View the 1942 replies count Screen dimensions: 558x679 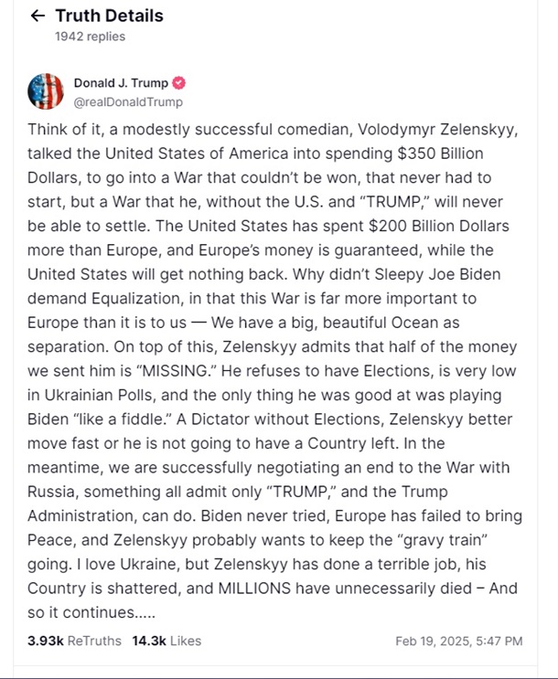[90, 37]
